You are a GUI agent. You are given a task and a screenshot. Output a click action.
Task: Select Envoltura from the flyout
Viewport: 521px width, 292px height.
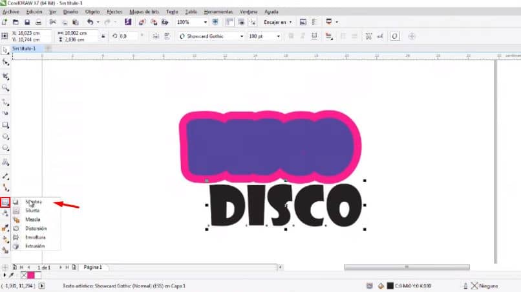coord(36,238)
